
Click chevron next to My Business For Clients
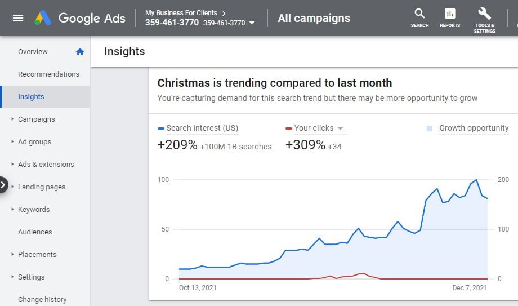[224, 13]
